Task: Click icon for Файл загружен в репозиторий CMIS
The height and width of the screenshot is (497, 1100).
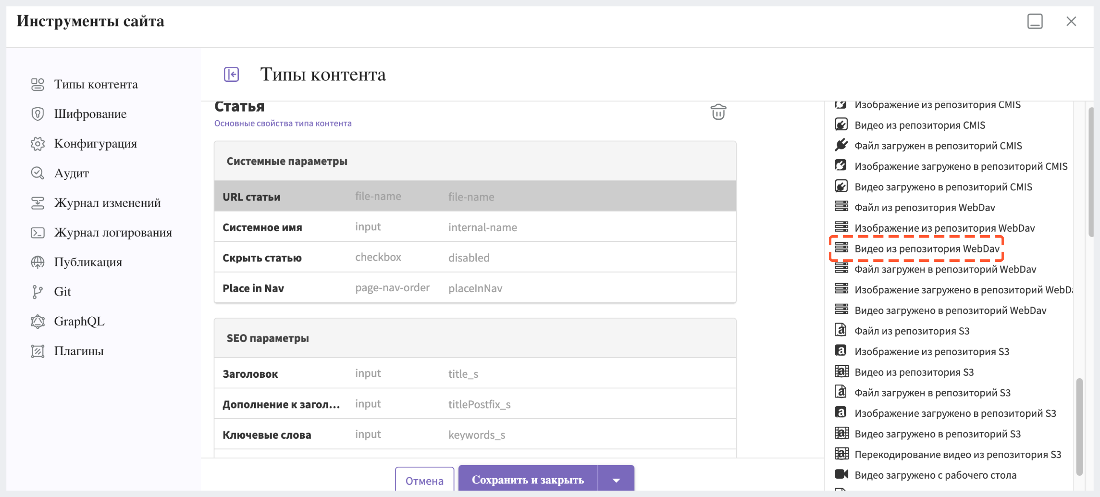Action: [x=841, y=145]
